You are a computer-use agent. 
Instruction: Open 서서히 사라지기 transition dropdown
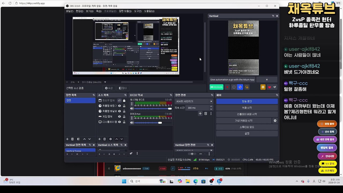(194, 101)
